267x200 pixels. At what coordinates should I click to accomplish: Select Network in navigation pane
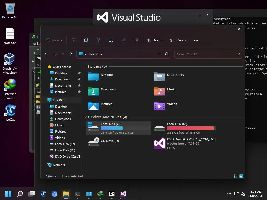tap(56, 165)
